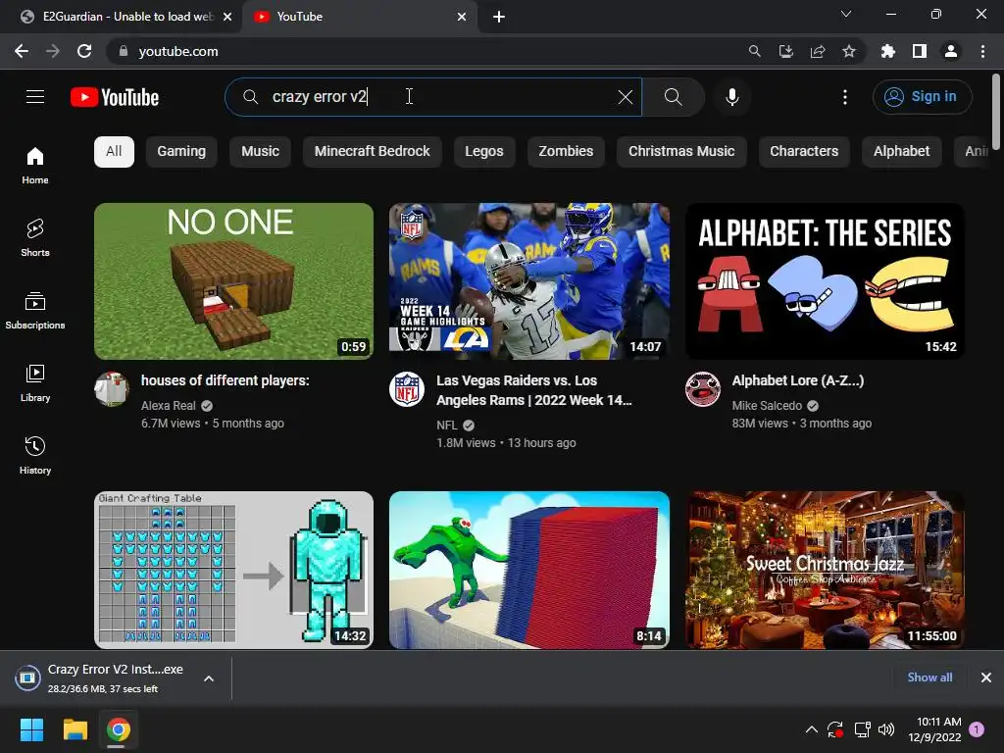Click the YouTube logo
This screenshot has height=753, width=1004.
(115, 97)
